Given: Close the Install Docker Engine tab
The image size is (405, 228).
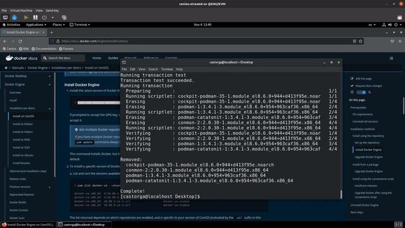Looking at the screenshot, I should (x=44, y=32).
